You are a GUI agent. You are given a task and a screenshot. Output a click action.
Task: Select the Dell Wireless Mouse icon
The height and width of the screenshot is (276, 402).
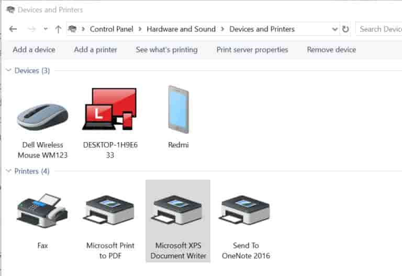coord(42,117)
